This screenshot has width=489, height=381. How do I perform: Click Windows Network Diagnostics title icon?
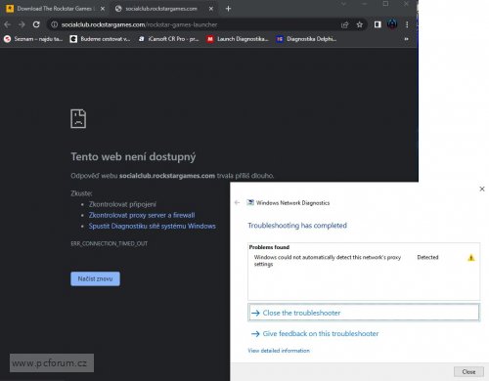tap(250, 202)
